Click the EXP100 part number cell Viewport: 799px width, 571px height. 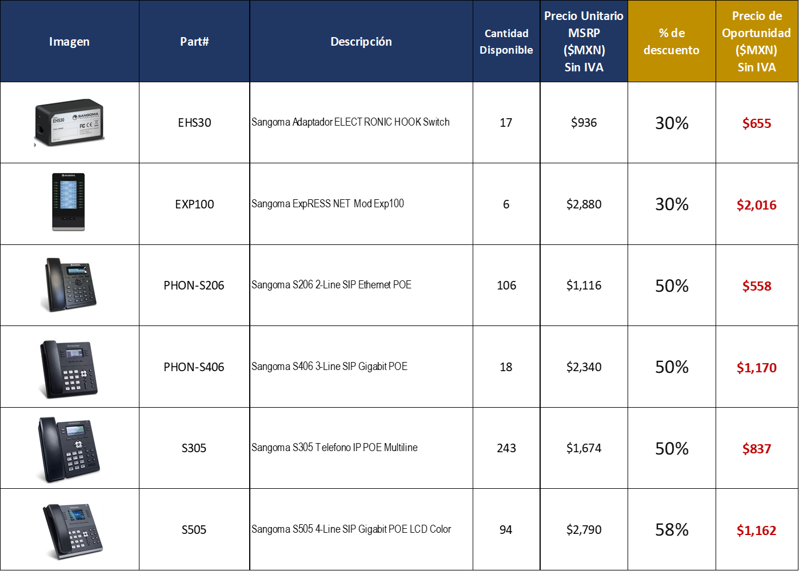[x=194, y=204]
